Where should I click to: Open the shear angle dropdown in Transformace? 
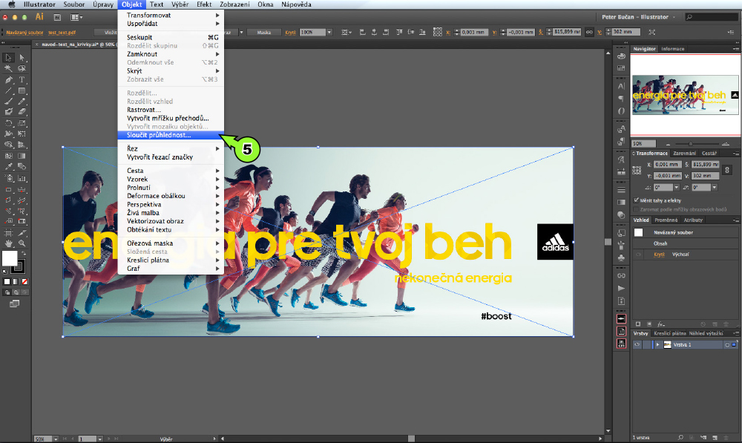(714, 188)
